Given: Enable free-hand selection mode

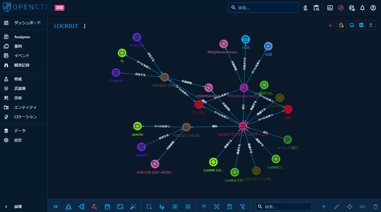Looking at the screenshot, I should [x=162, y=207].
